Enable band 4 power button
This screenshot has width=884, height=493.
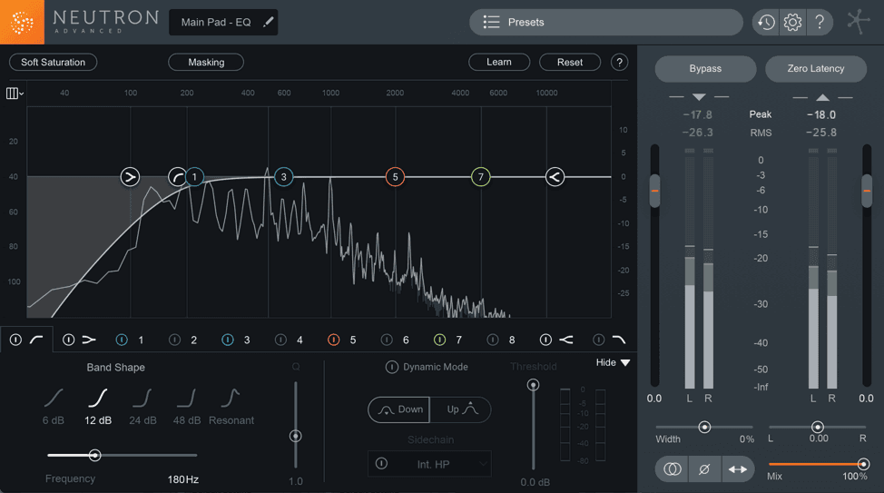[x=280, y=340]
